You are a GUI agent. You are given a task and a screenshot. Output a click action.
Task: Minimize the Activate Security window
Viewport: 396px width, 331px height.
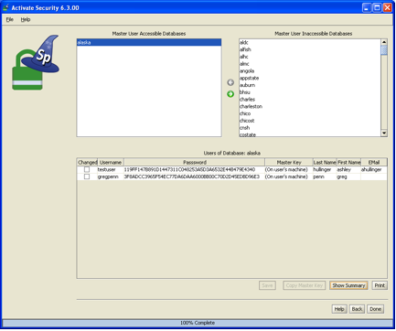point(367,7)
